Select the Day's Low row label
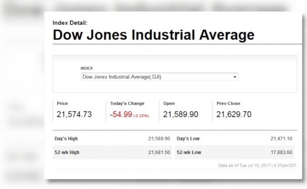The height and width of the screenshot is (189, 307). [188, 139]
